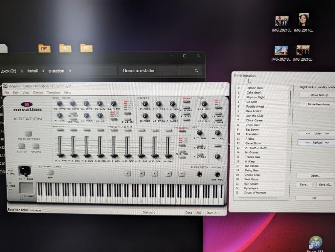335x252 pixels.
Task: Open the Help menu
Action: coord(68,93)
